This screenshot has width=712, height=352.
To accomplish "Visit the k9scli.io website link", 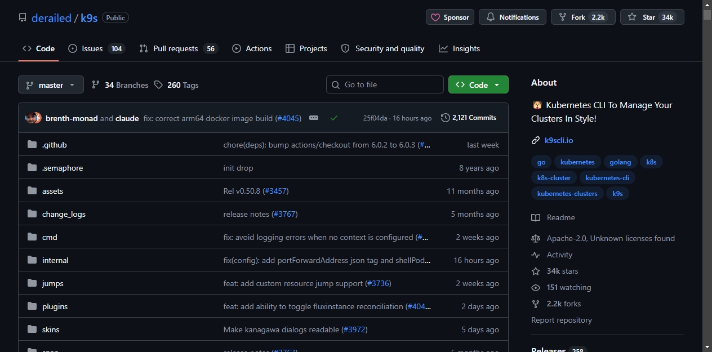I will coord(559,140).
